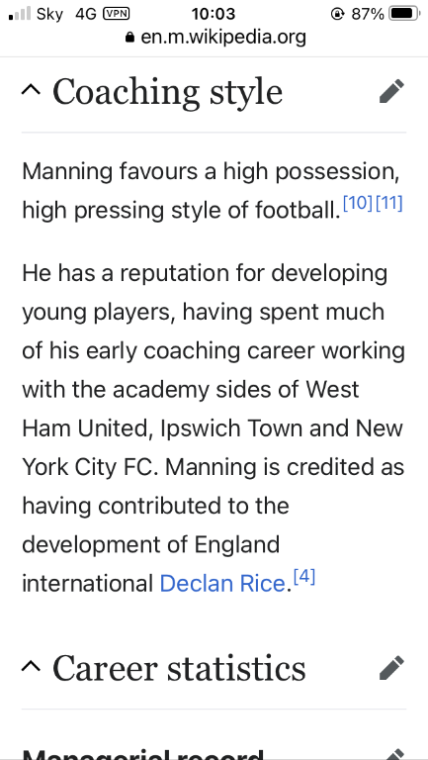Collapse the Career statistics section chevron
Image resolution: width=428 pixels, height=760 pixels.
coord(32,666)
